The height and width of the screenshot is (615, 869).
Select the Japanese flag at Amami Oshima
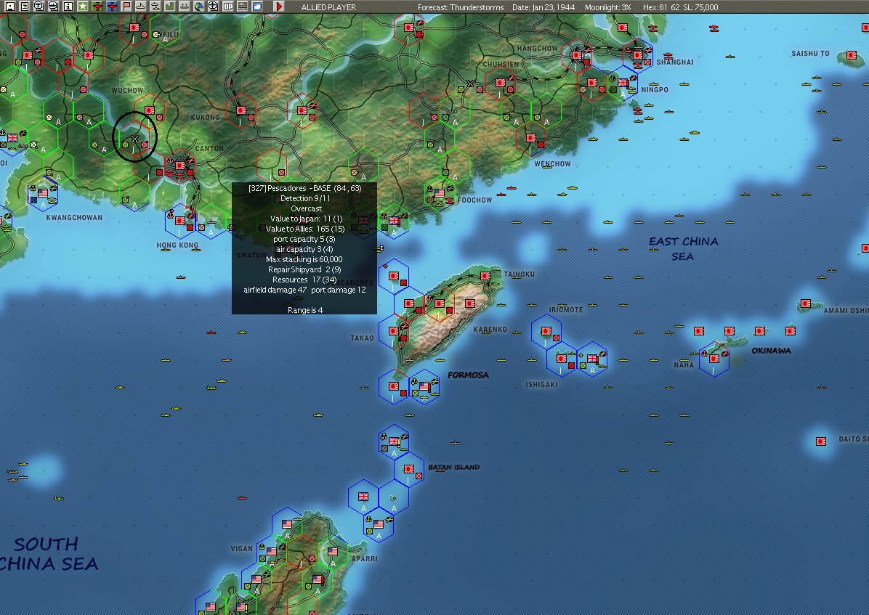coord(805,304)
